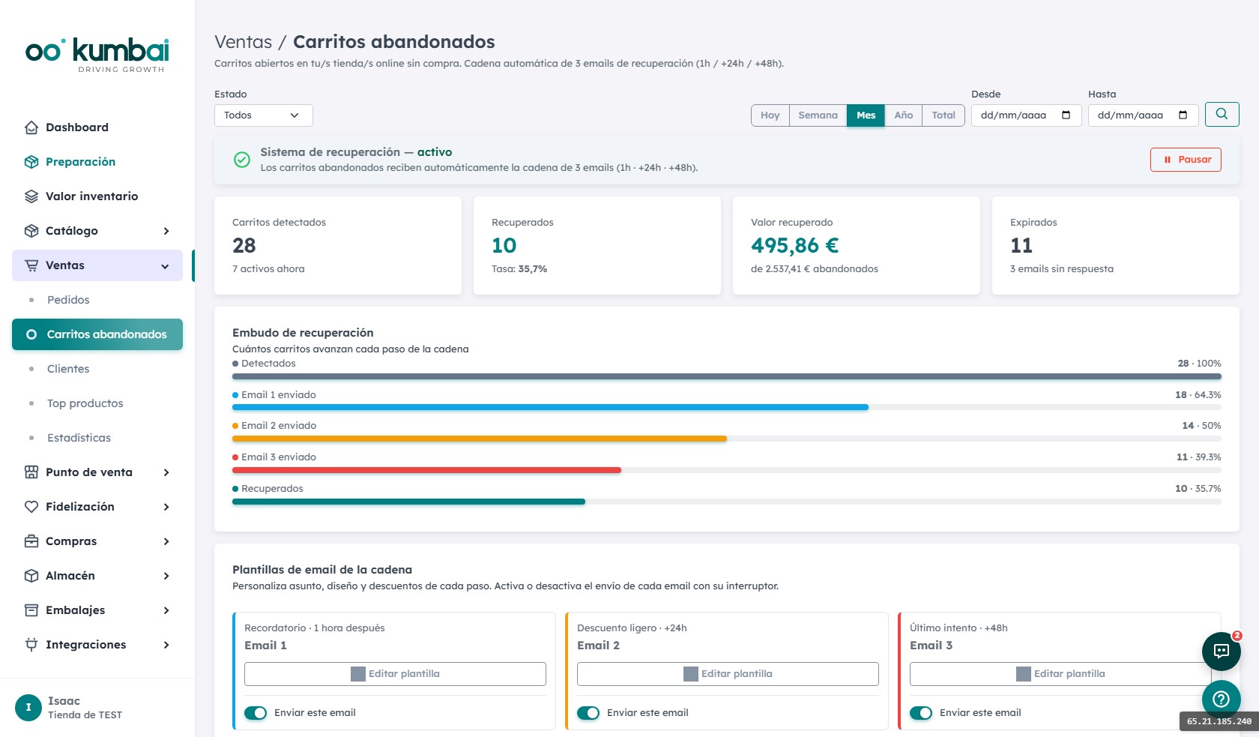Click the Dashboard home icon
Viewport: 1259px width, 737px height.
click(x=31, y=127)
